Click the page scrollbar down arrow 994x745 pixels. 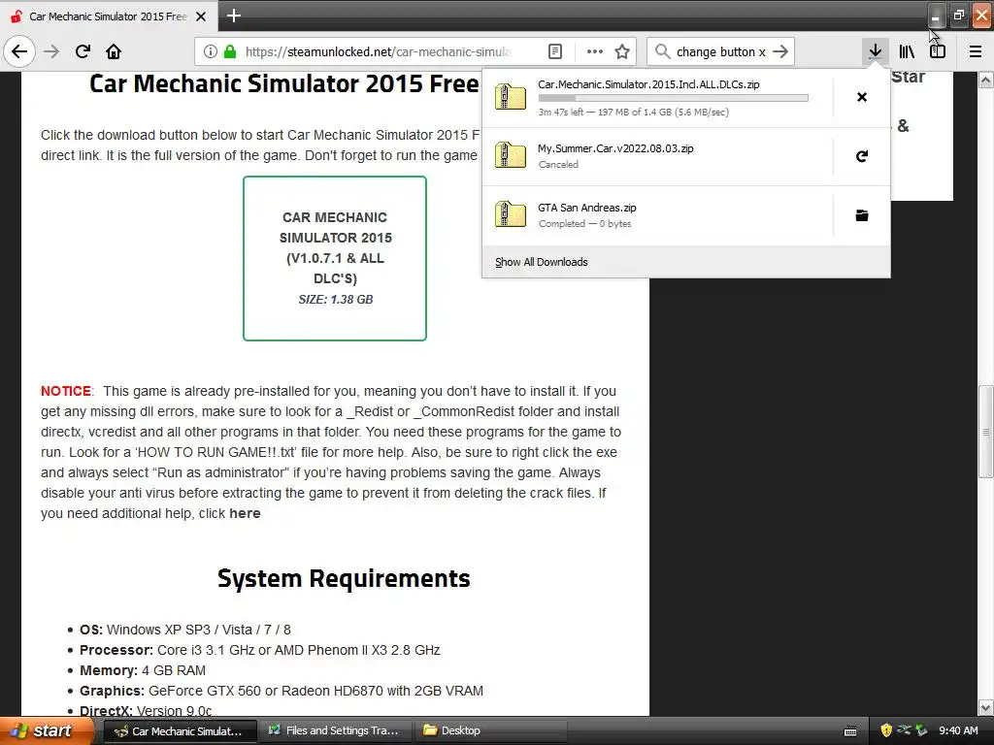pos(986,707)
